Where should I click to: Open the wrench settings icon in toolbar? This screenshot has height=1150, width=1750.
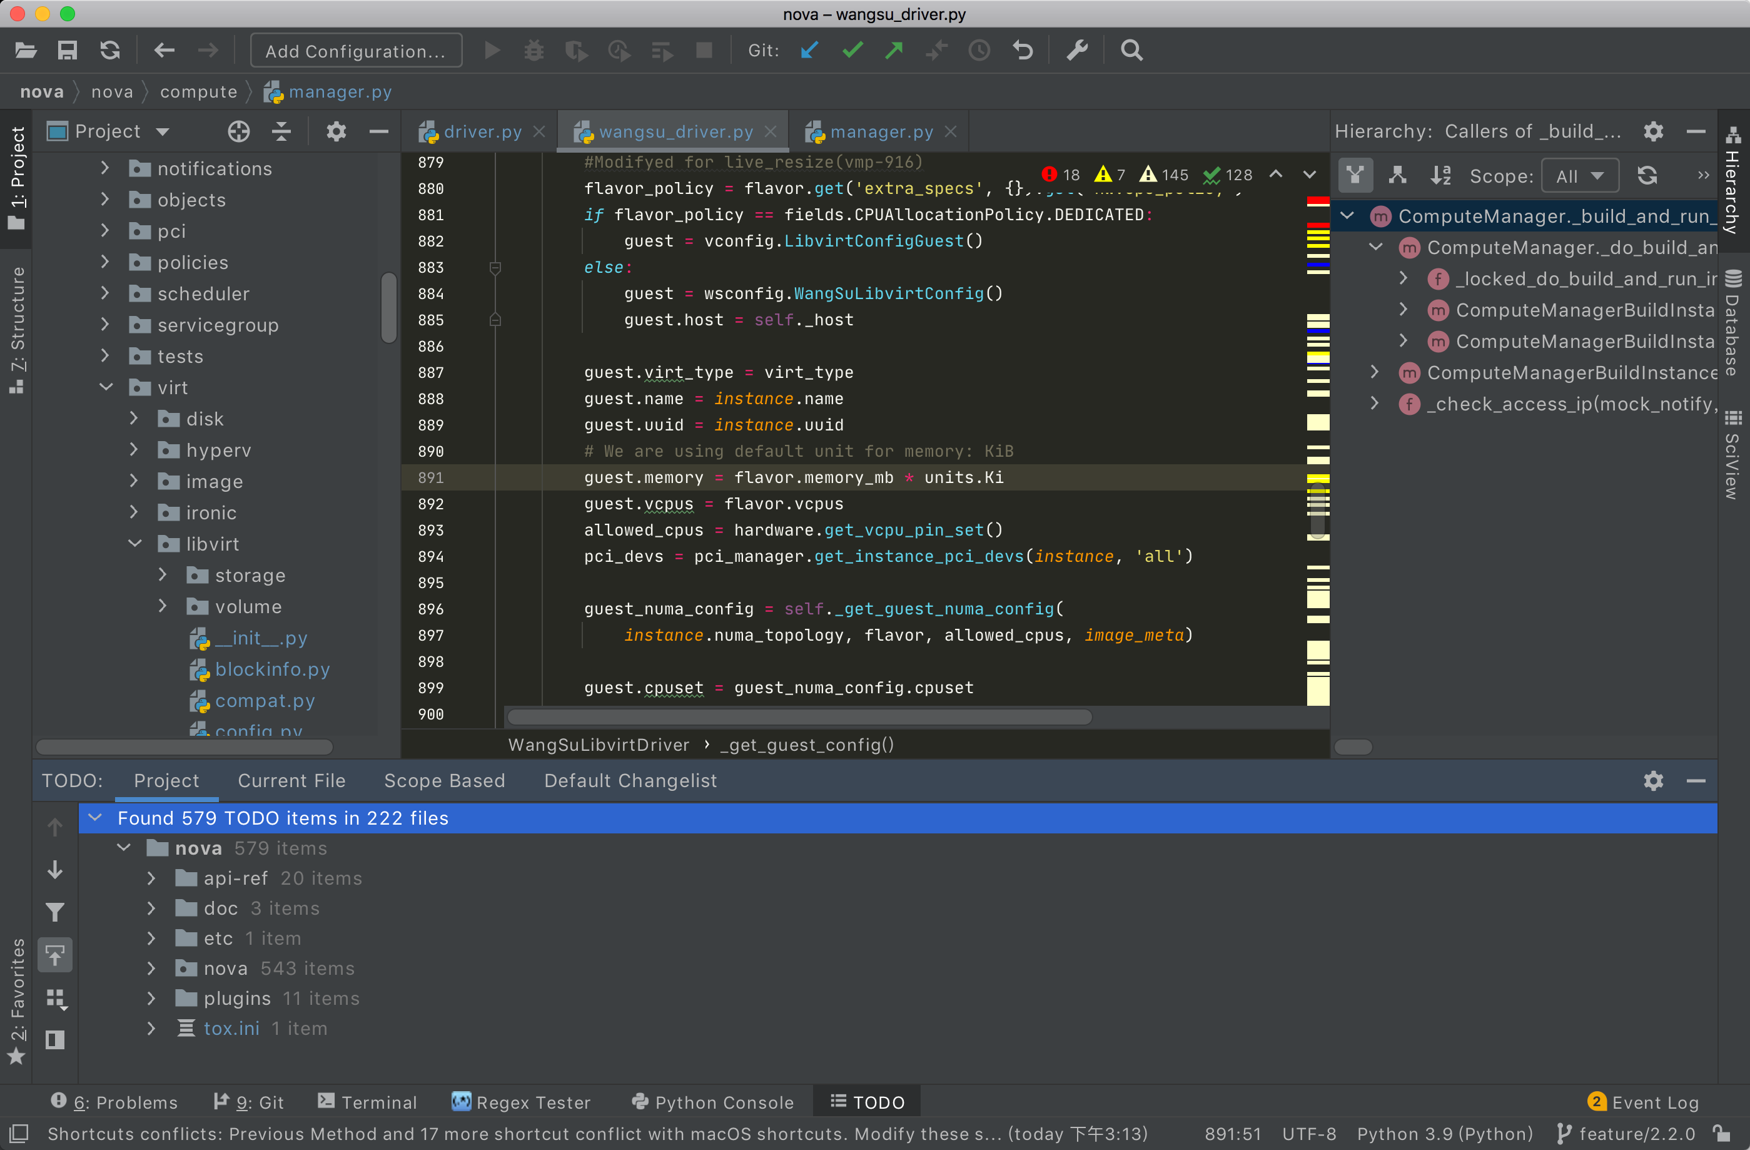(x=1077, y=51)
